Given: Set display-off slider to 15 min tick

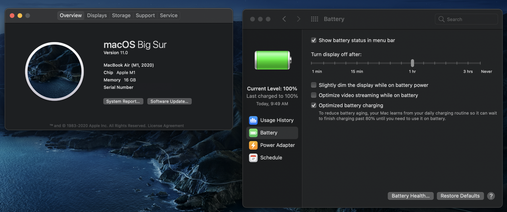Looking at the screenshot, I should (357, 63).
